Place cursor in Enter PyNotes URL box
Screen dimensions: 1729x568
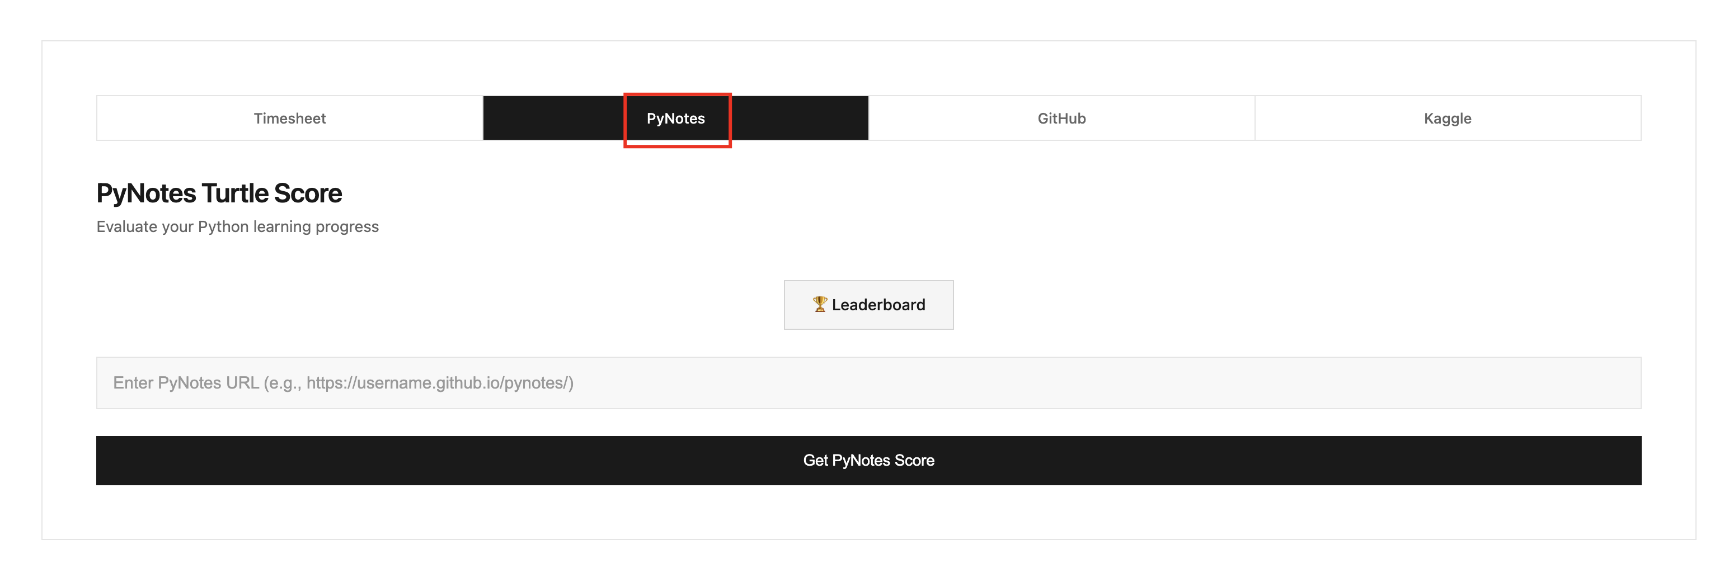click(868, 383)
